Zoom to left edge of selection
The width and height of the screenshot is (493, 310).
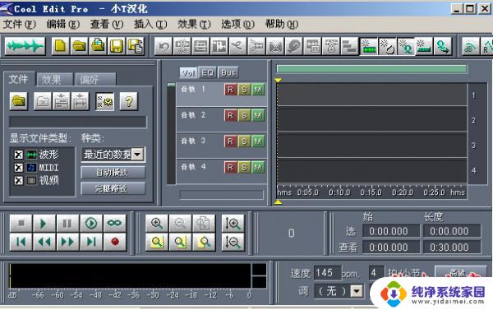tap(180, 242)
